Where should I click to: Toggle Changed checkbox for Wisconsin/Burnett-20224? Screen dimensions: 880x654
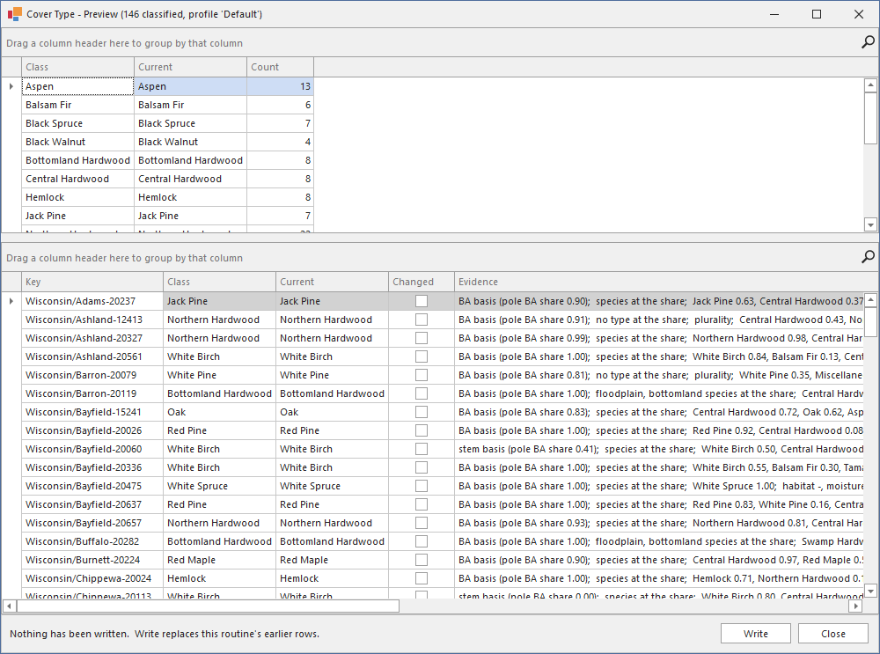[x=422, y=560]
